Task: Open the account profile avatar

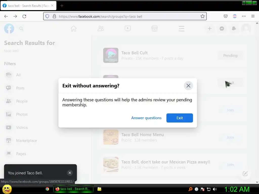Action: tap(246, 29)
